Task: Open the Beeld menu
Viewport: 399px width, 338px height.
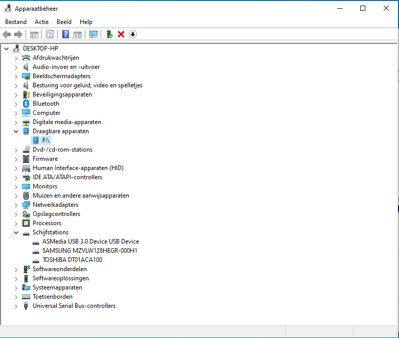Action: click(x=64, y=22)
